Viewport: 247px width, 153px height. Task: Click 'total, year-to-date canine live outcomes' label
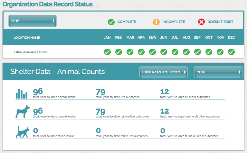[x=122, y=117]
